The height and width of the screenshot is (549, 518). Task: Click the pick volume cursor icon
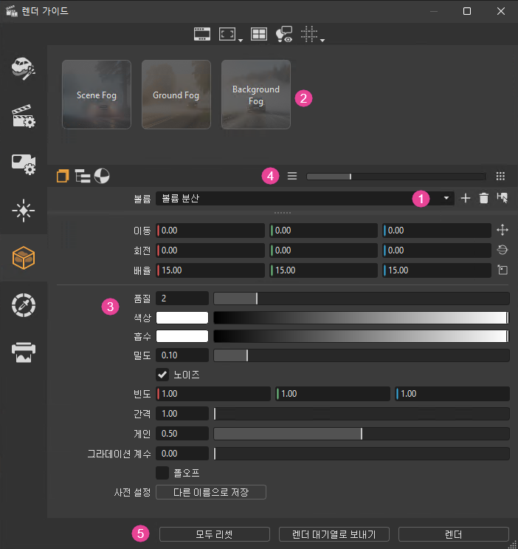(503, 198)
